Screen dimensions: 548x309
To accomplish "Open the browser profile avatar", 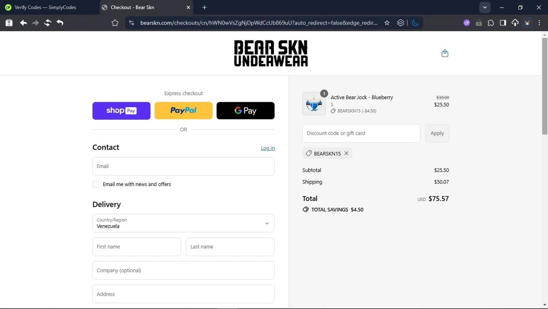I will point(527,23).
